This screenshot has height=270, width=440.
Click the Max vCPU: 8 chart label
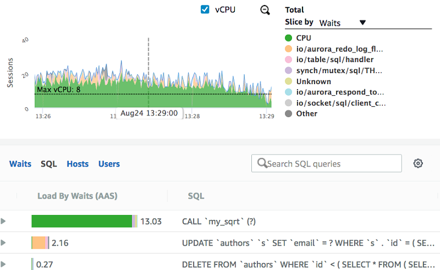coord(59,90)
